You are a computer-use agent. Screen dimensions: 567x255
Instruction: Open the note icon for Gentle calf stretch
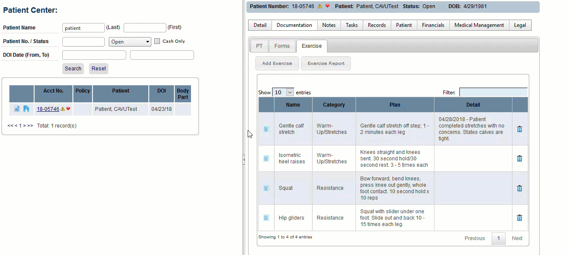(266, 129)
